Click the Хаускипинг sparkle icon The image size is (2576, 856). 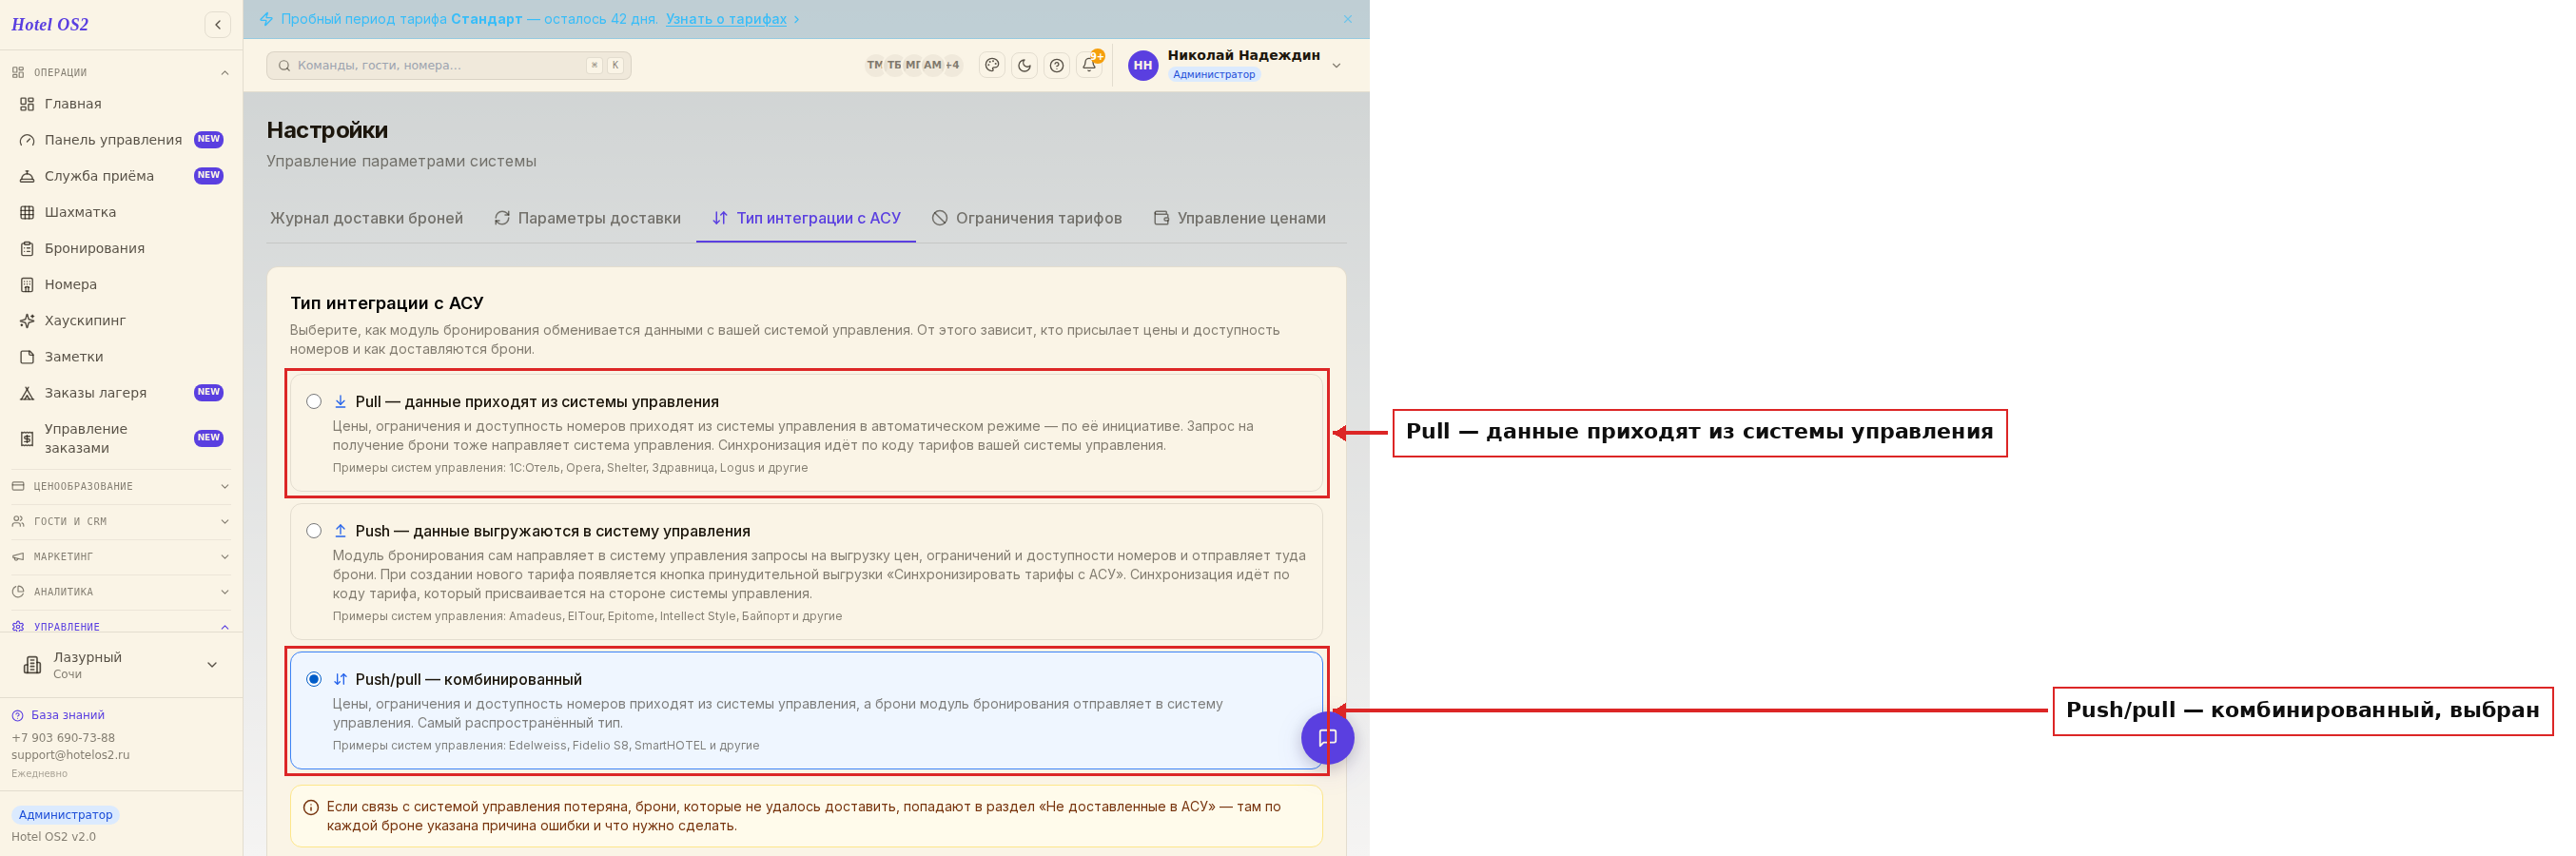coord(27,321)
